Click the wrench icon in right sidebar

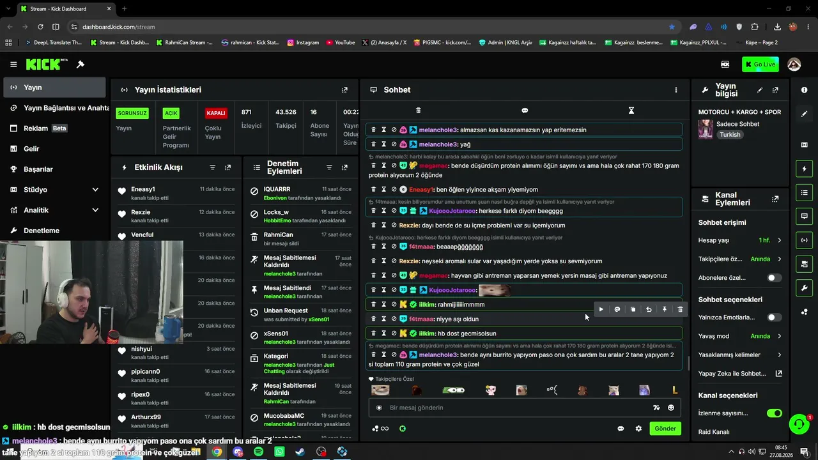click(x=805, y=287)
